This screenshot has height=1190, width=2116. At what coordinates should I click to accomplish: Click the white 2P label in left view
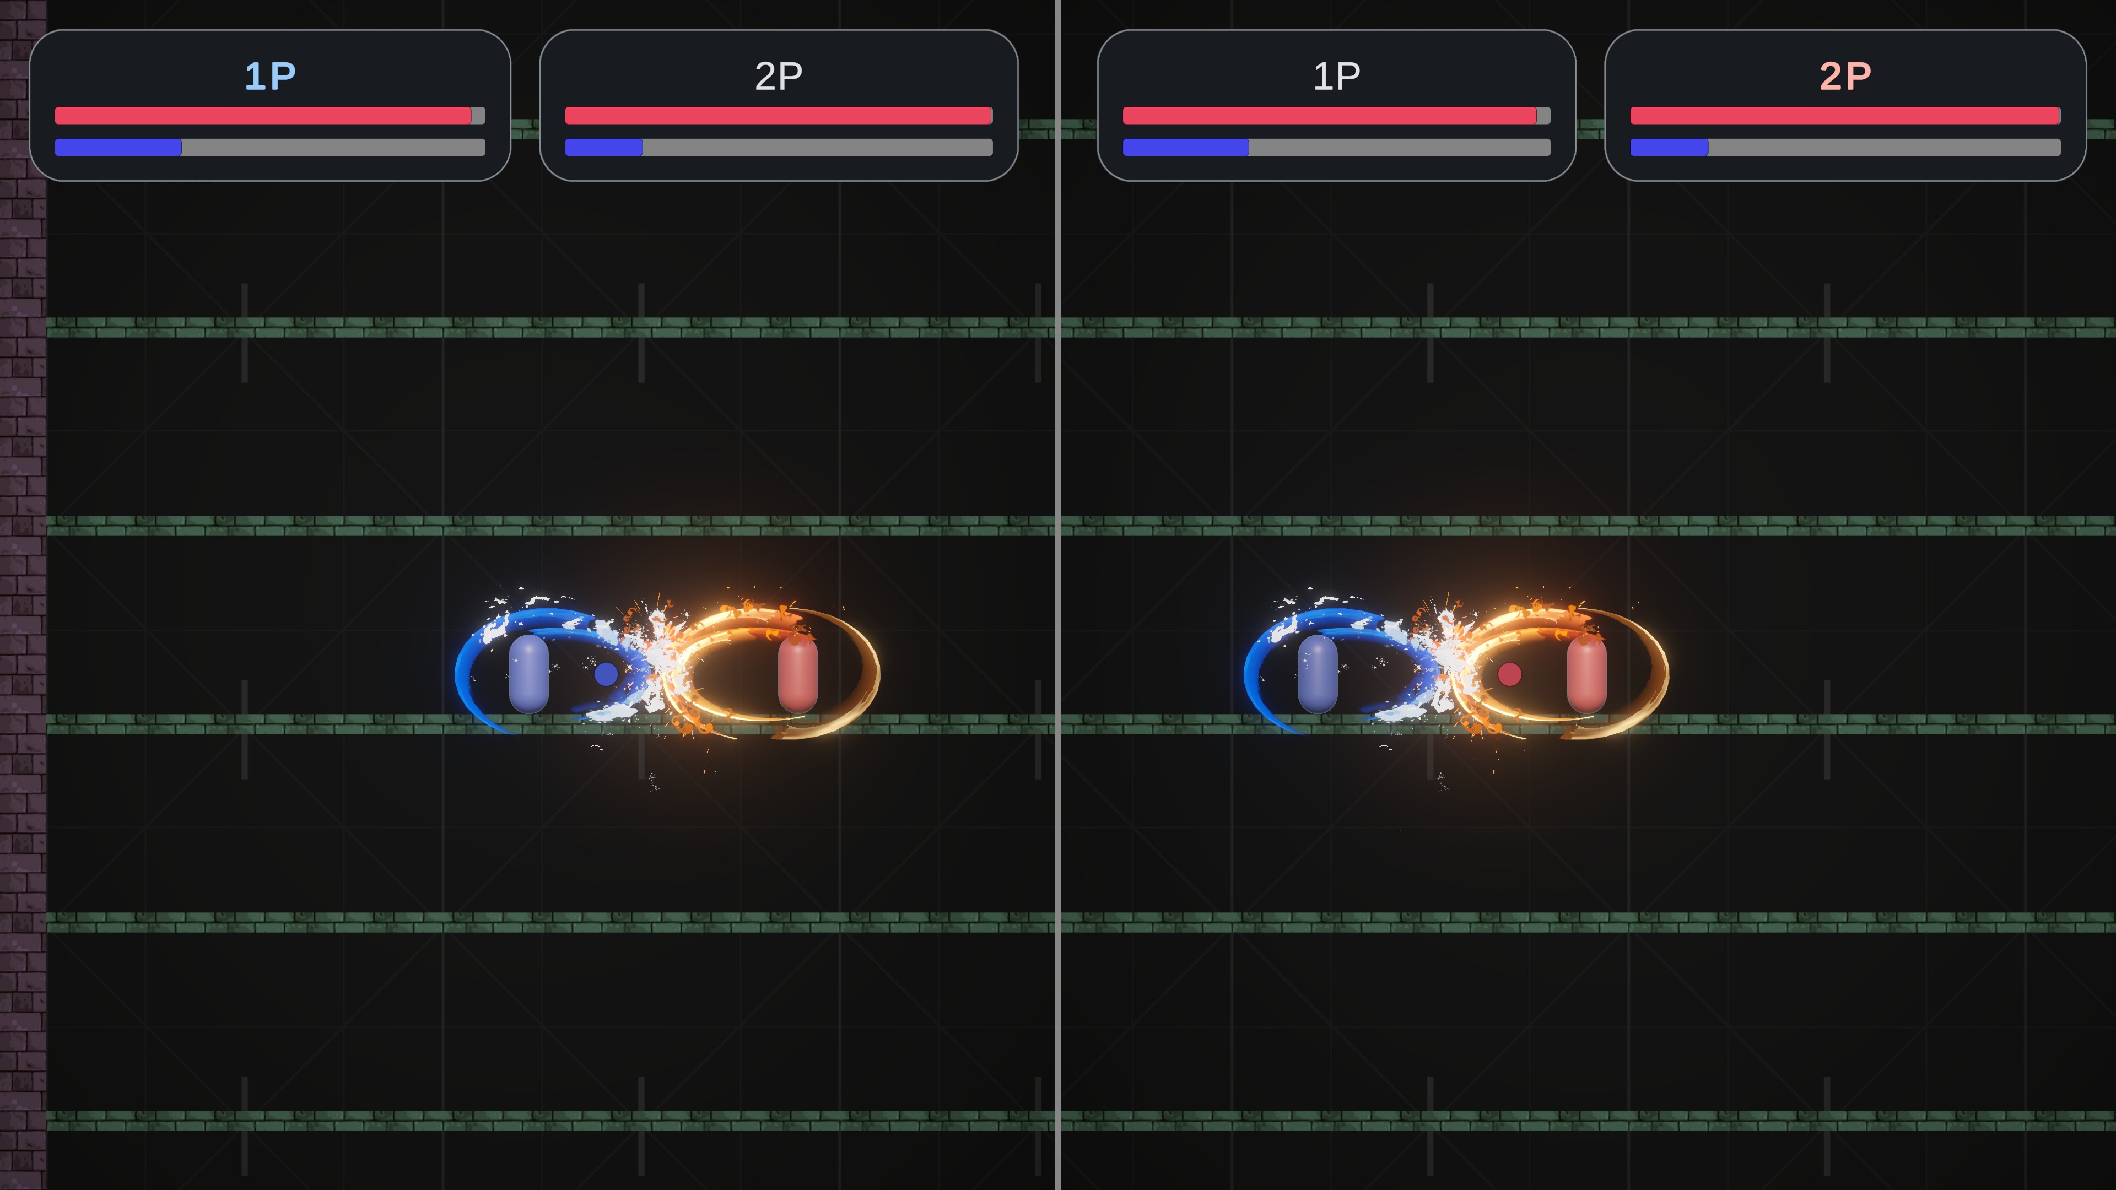(x=779, y=77)
